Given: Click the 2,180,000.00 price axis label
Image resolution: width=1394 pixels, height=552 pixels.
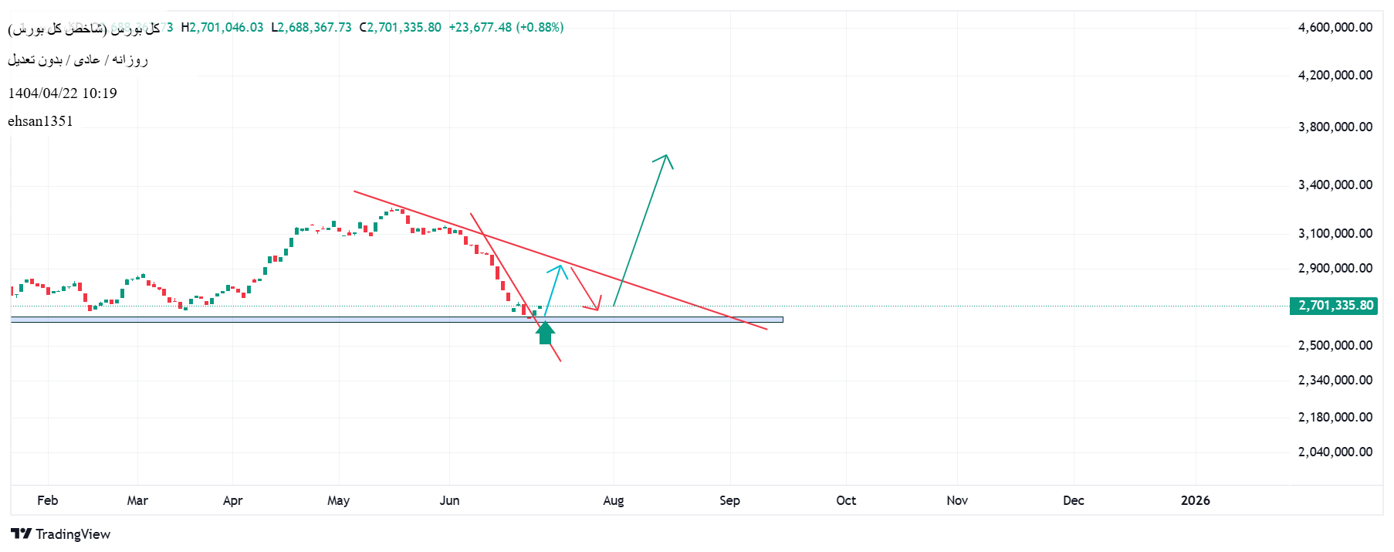Looking at the screenshot, I should (x=1335, y=417).
